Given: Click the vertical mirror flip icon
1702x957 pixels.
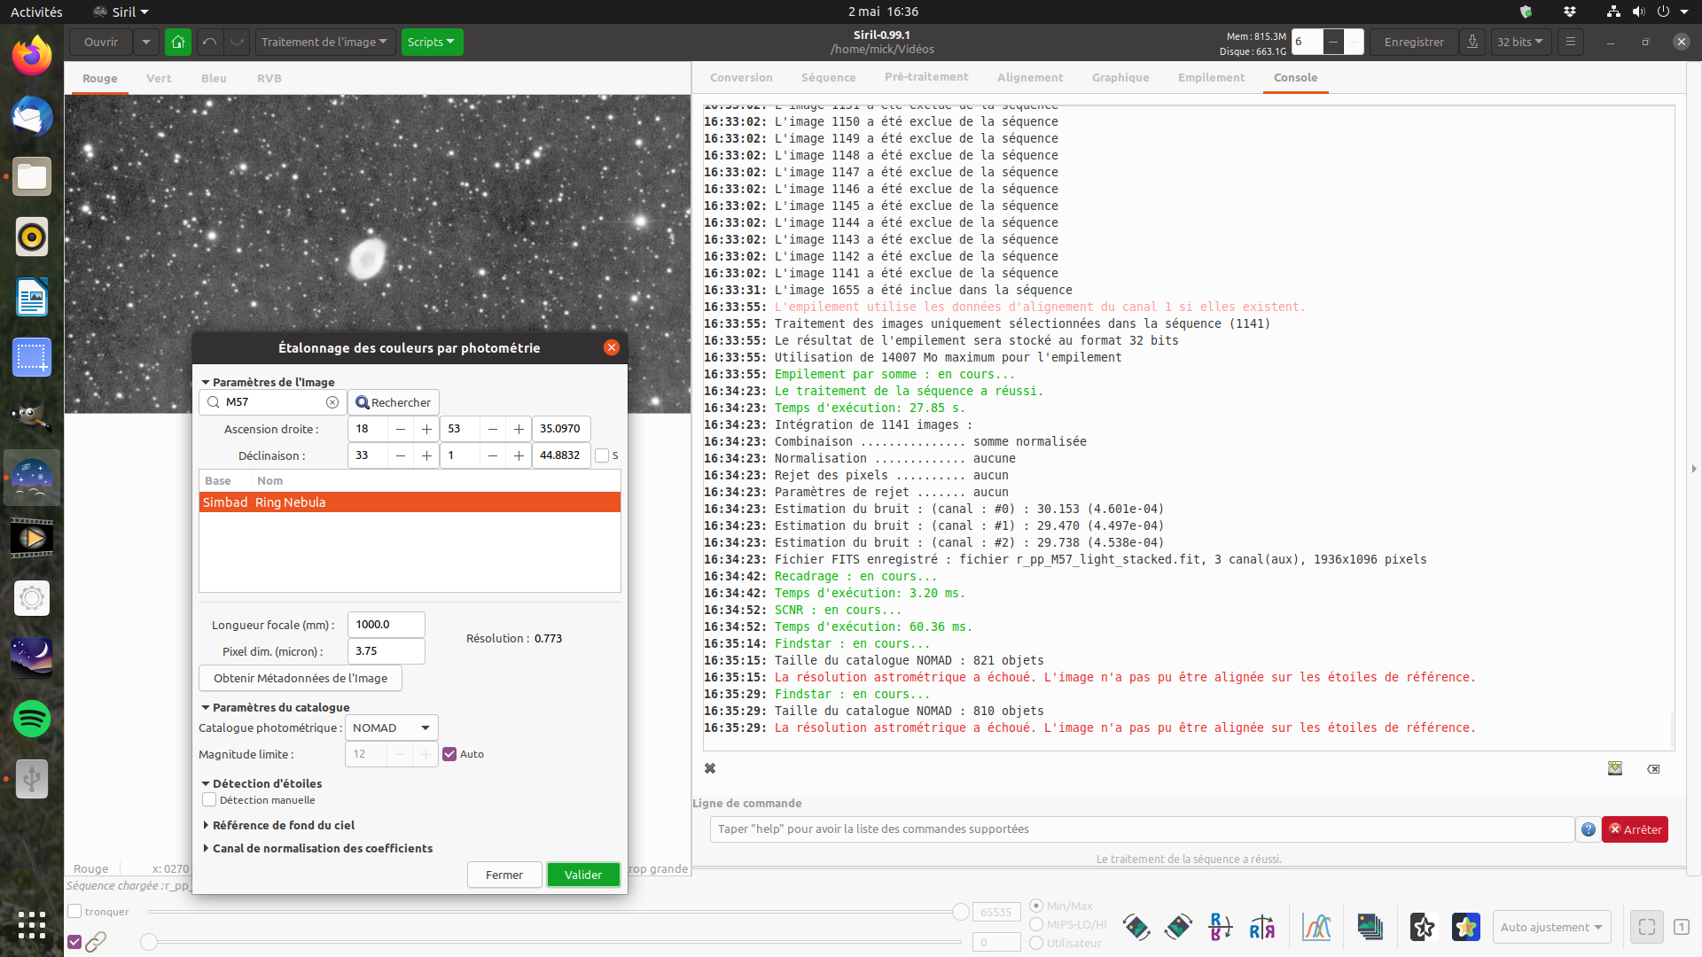Looking at the screenshot, I should tap(1221, 927).
